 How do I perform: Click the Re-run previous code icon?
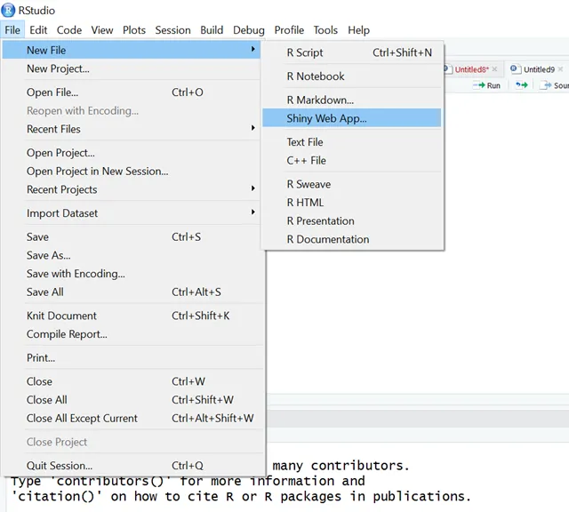click(522, 85)
